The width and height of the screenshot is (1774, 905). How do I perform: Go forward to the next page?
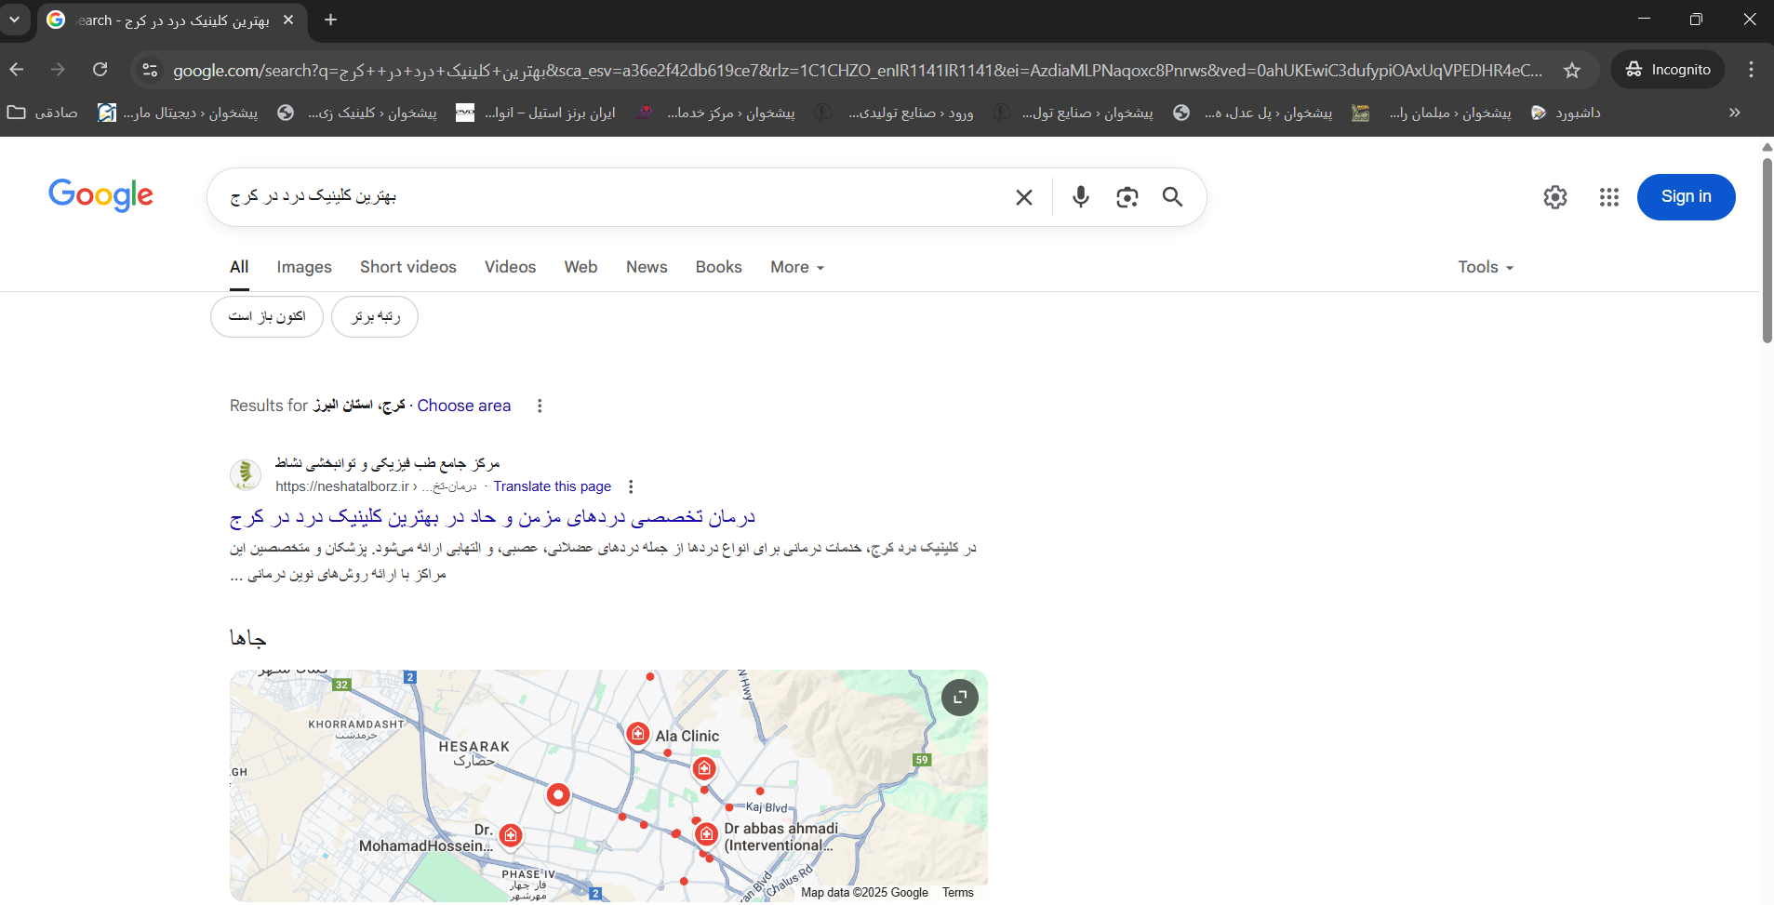58,70
